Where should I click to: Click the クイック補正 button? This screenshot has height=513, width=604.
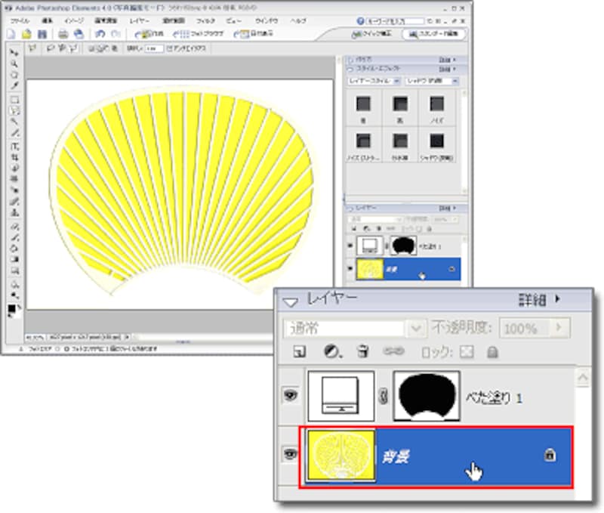point(372,34)
